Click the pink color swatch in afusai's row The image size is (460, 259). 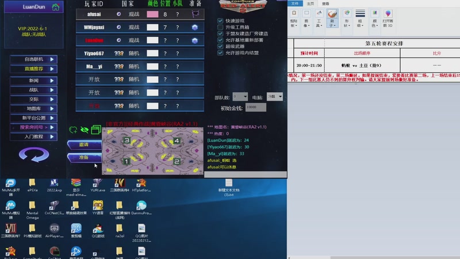tap(152, 14)
